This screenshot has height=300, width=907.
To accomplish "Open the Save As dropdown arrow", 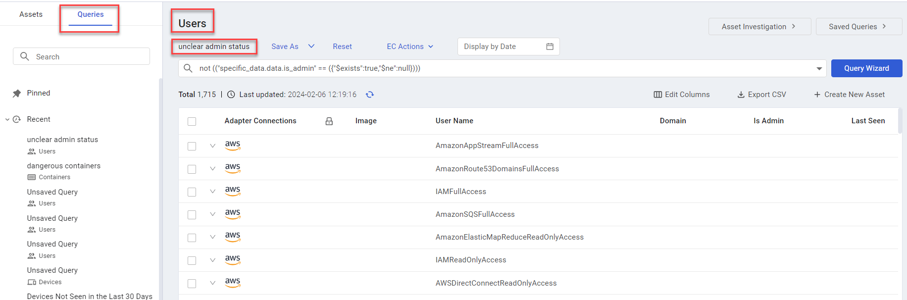I will click(311, 46).
